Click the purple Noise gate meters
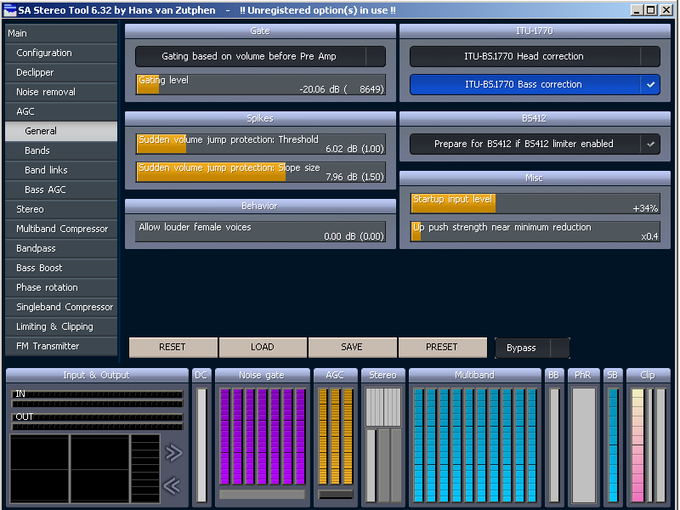Image resolution: width=680 pixels, height=510 pixels. [x=263, y=436]
